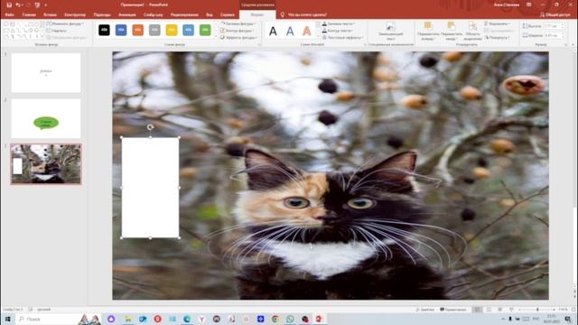This screenshot has width=578, height=325.
Task: Open Контур текста dropdown
Action: [x=337, y=31]
